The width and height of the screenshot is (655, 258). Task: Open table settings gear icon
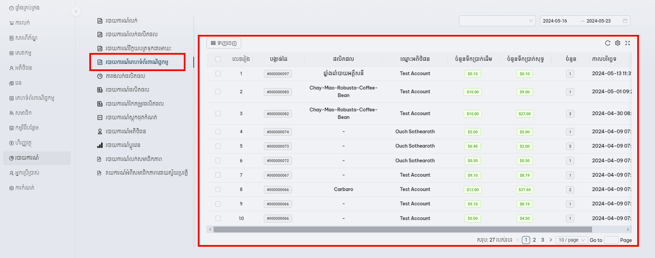point(617,43)
